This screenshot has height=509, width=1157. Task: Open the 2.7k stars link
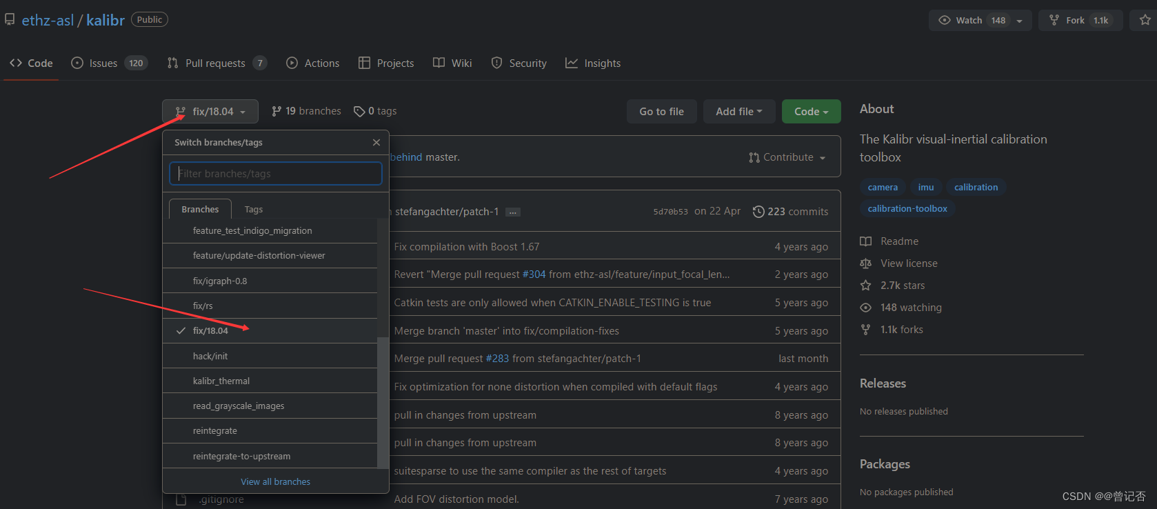[x=893, y=286]
